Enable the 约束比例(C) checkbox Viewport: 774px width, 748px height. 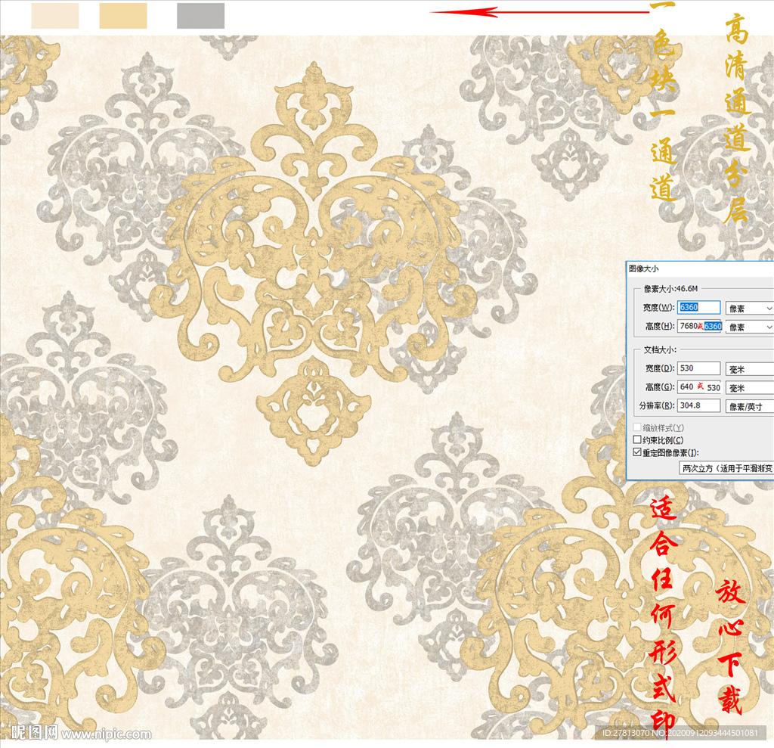[637, 439]
